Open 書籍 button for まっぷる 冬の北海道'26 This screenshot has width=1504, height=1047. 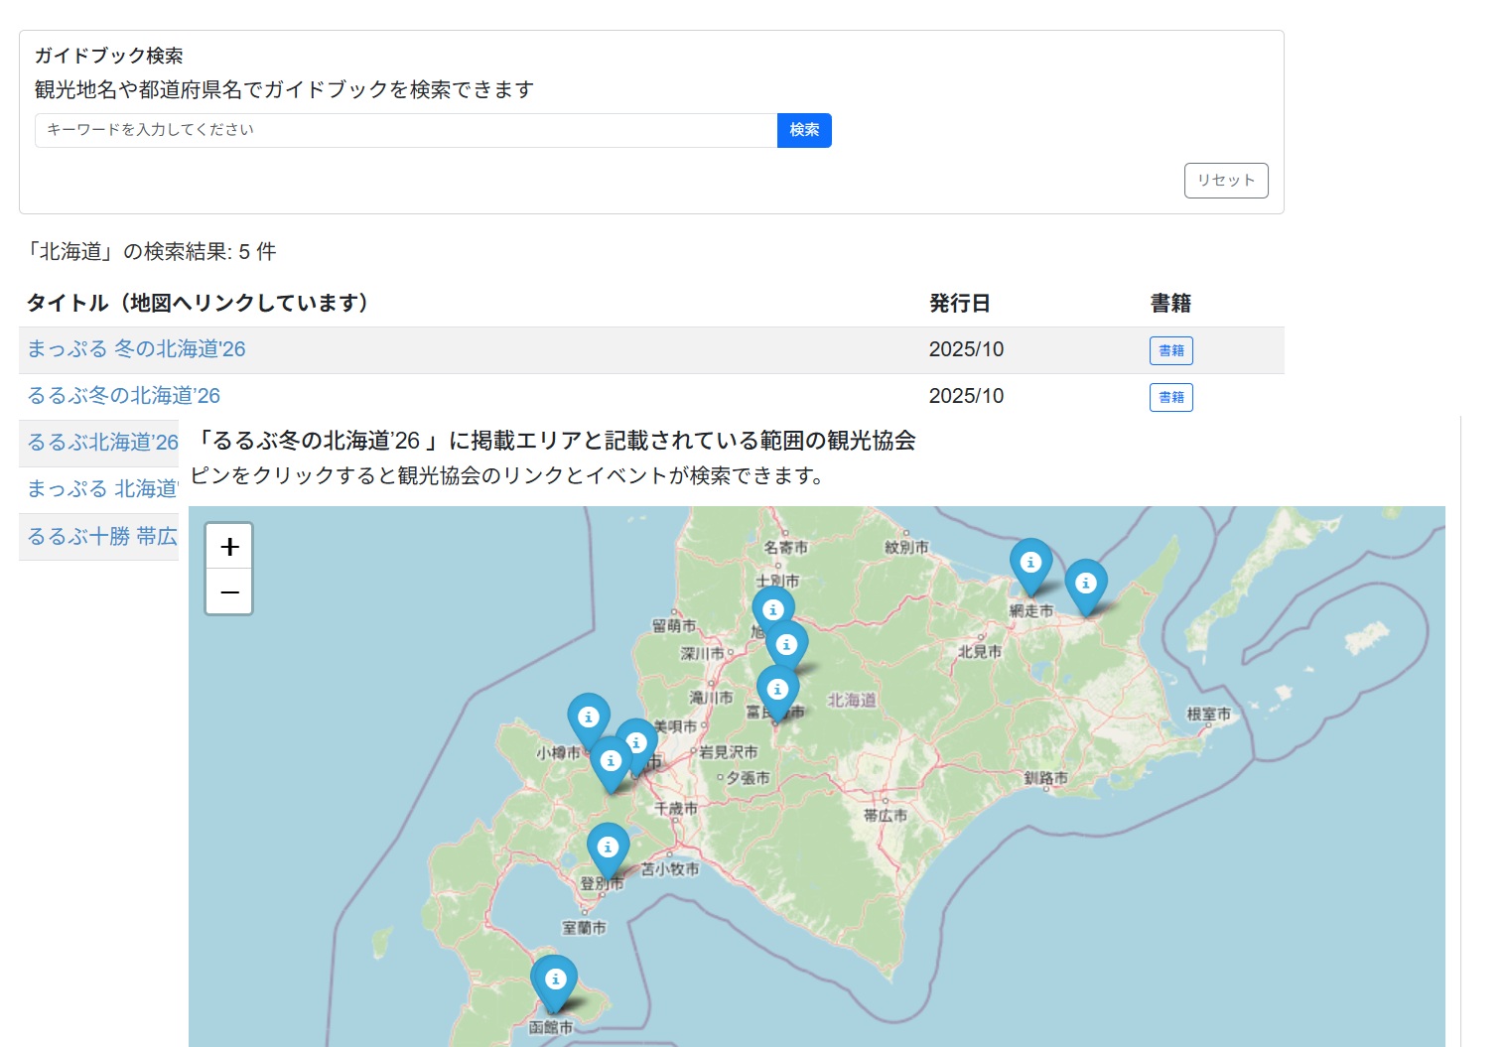pyautogui.click(x=1170, y=350)
